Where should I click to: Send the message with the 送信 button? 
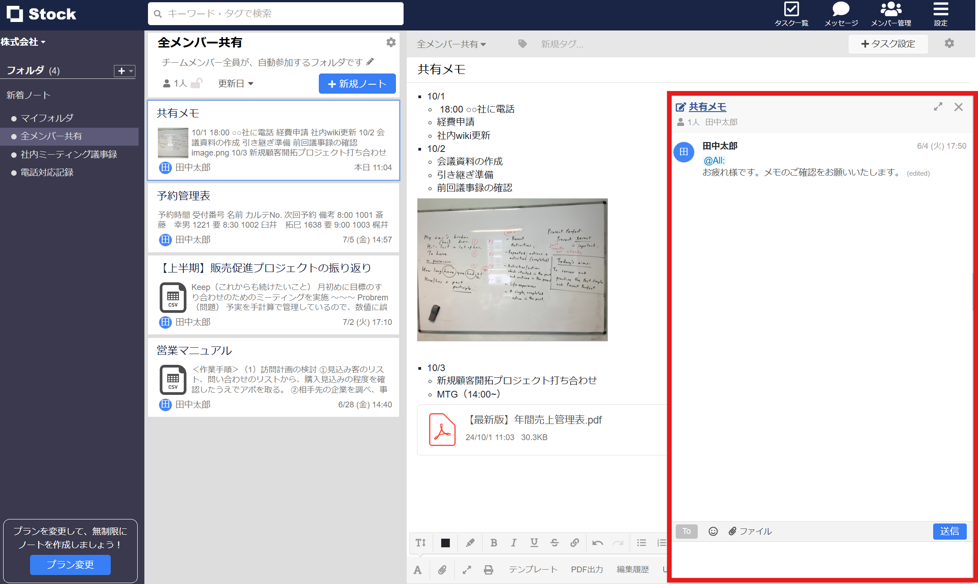coord(950,531)
